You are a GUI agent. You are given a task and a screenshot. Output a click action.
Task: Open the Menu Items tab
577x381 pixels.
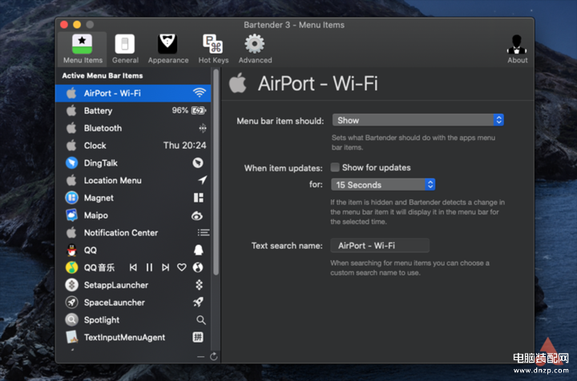pos(83,50)
